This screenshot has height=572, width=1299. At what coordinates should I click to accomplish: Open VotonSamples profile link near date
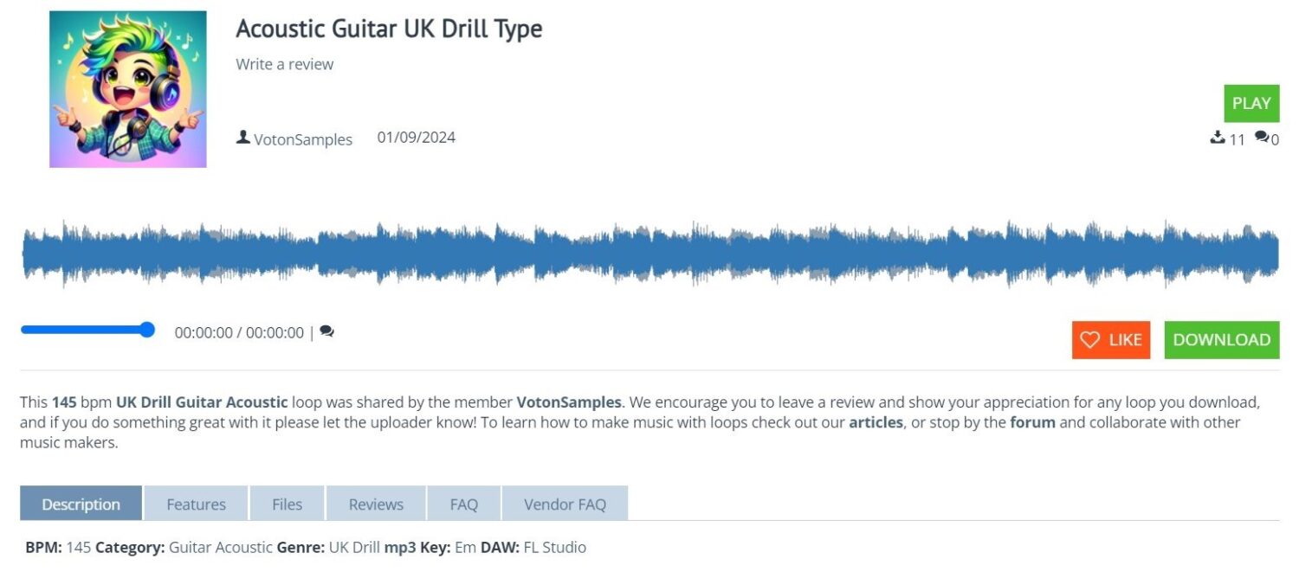(x=303, y=139)
